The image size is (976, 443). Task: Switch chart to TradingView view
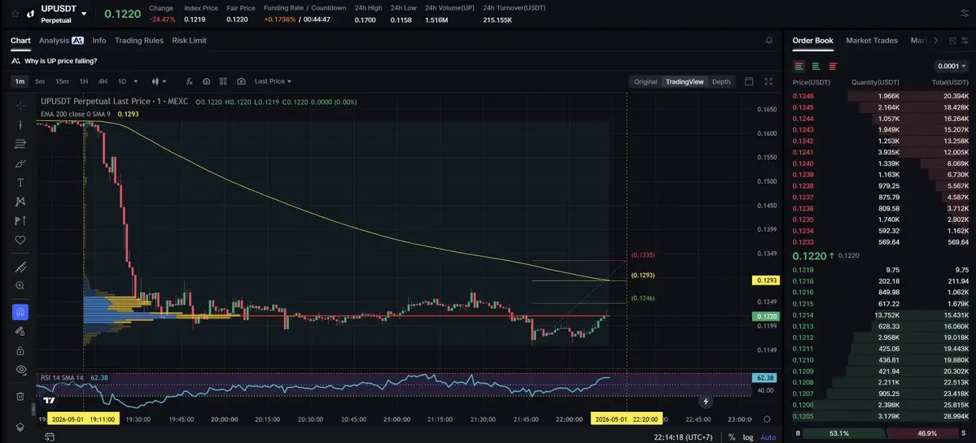pos(685,81)
